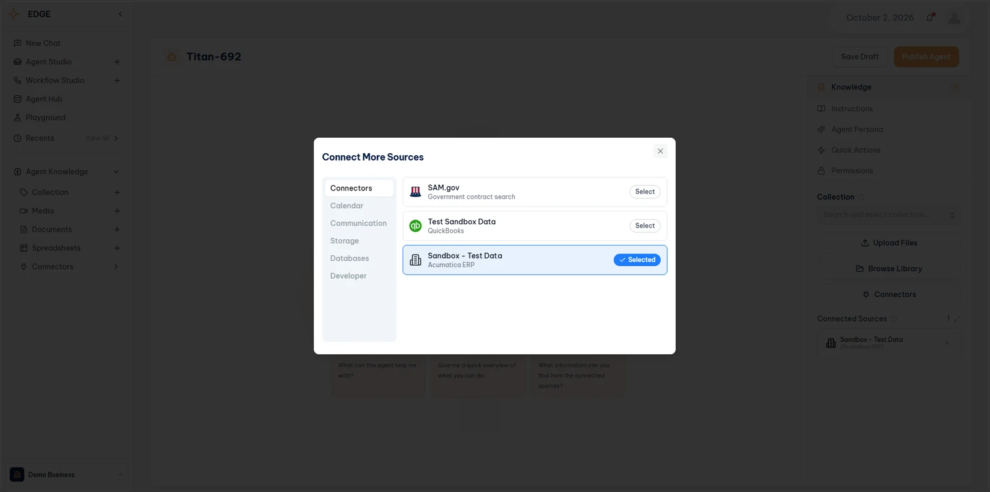This screenshot has width=990, height=492.
Task: Open the notifications bell
Action: point(930,17)
